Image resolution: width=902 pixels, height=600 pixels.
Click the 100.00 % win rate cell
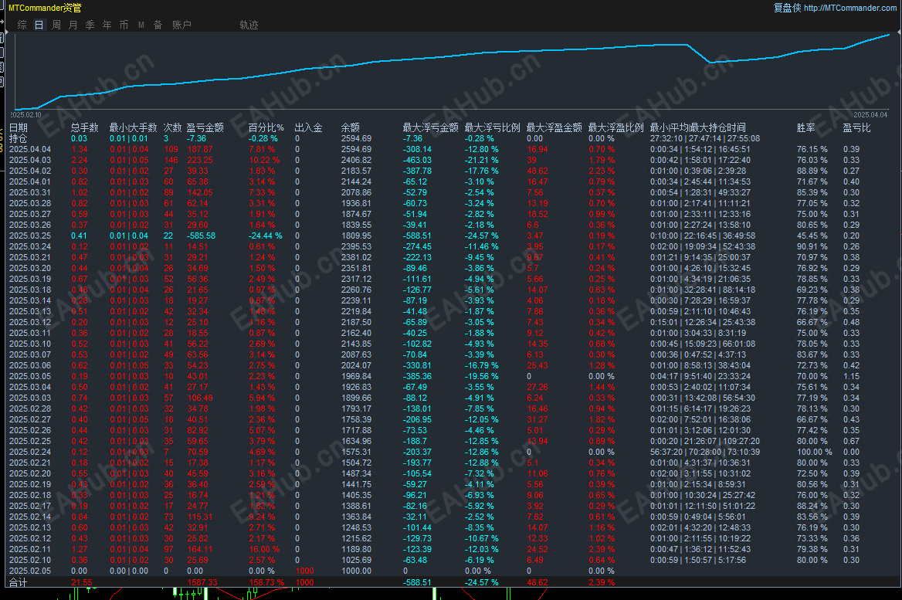[x=815, y=453]
